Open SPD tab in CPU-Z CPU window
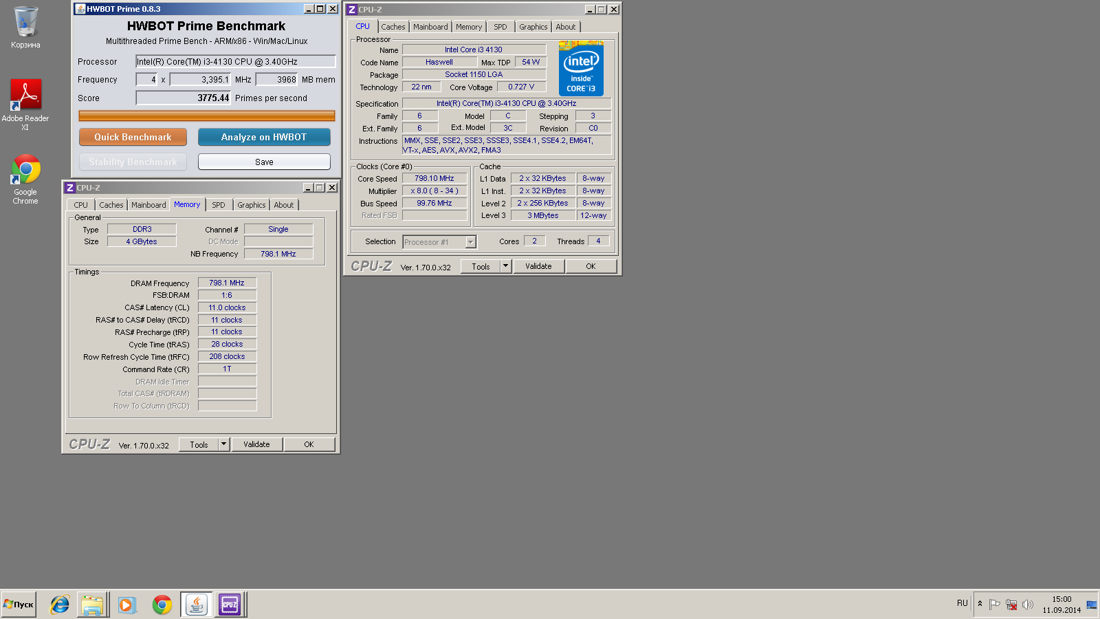 [500, 27]
